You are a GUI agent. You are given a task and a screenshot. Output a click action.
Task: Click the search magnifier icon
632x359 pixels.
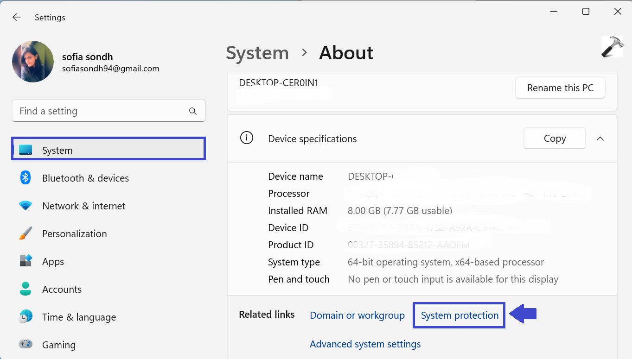pyautogui.click(x=193, y=111)
